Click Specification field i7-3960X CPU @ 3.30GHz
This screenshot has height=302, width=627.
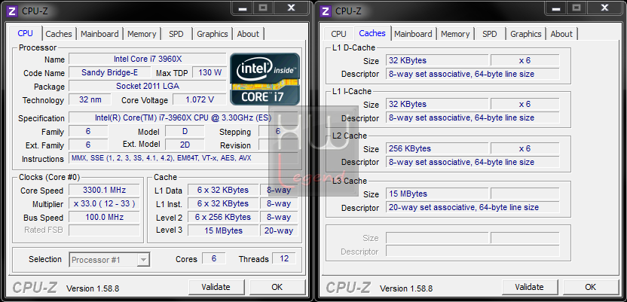pyautogui.click(x=184, y=117)
